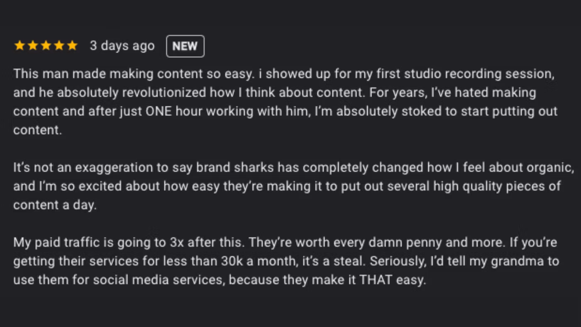
Task: Click the first gold star in the rating
Action: [20, 46]
